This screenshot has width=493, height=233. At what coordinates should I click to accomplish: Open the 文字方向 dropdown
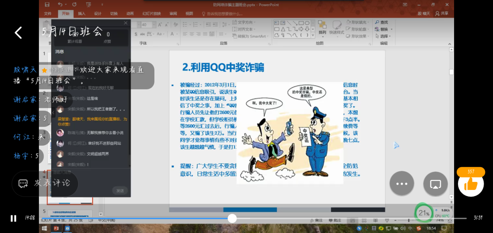pos(244,22)
